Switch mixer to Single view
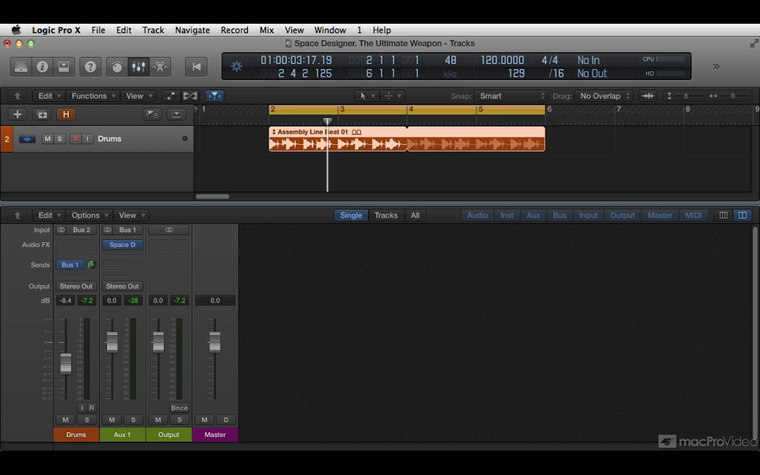Screen dimensions: 760x475 tap(351, 215)
